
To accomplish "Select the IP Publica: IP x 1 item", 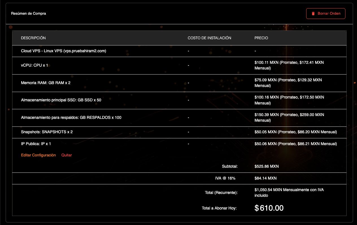I will coord(36,144).
